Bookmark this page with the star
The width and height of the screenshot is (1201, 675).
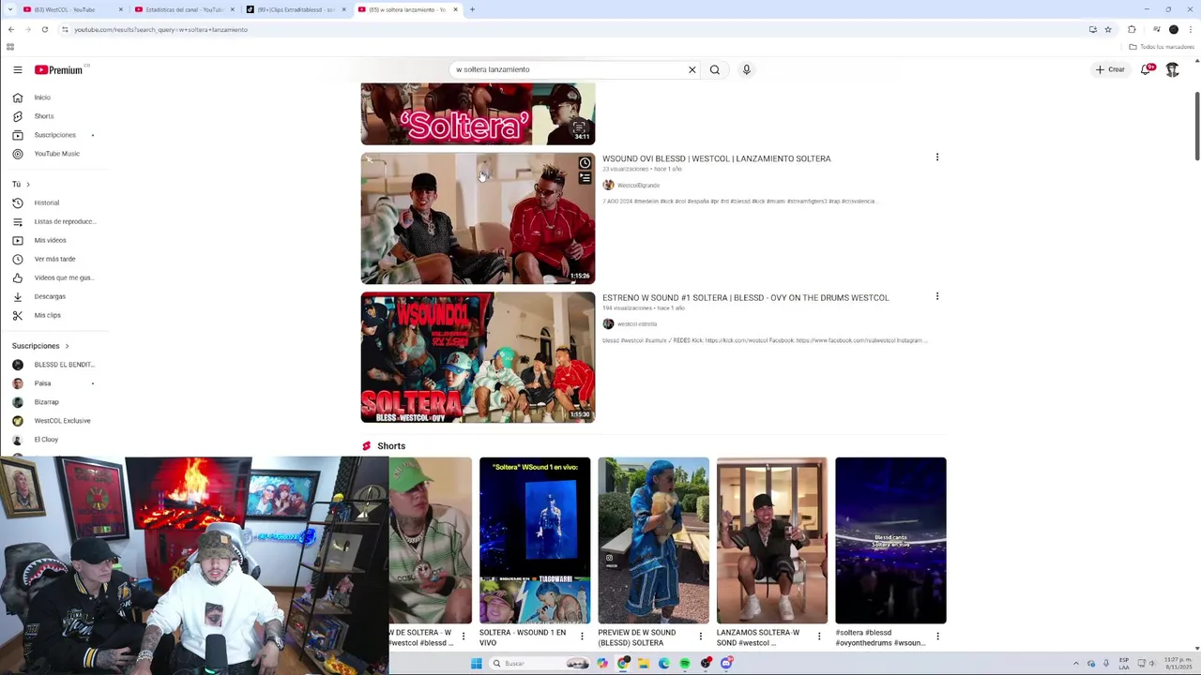(1108, 29)
